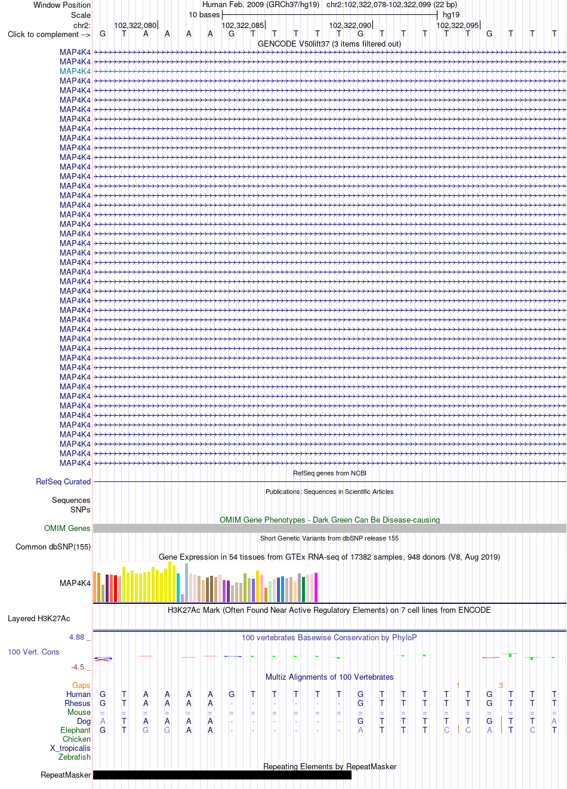Image resolution: width=567 pixels, height=789 pixels.
Task: Click the orange gap count '1' marker
Action: coord(458,686)
